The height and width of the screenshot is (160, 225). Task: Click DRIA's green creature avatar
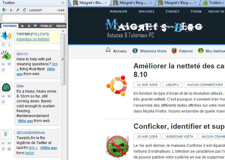(6, 88)
